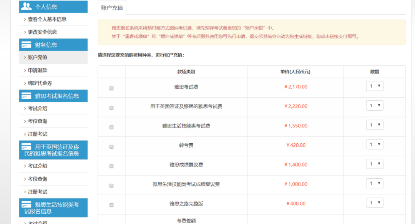Click the 数量 column header
Screen dimensions: 415x224
point(375,72)
